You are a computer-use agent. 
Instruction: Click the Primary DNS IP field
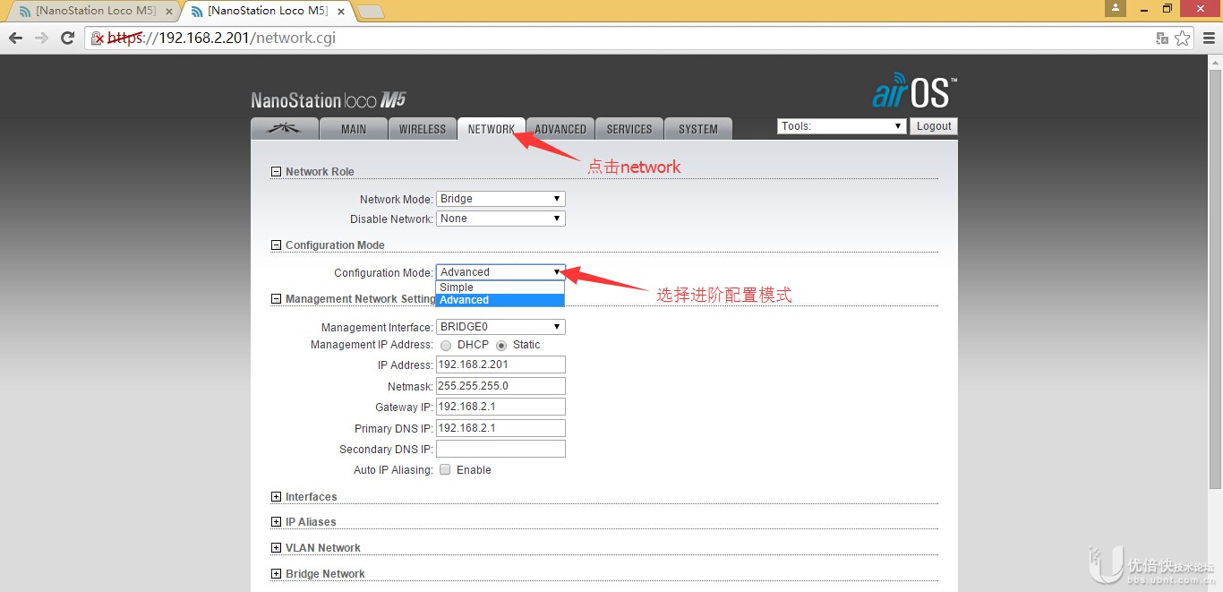coord(500,428)
